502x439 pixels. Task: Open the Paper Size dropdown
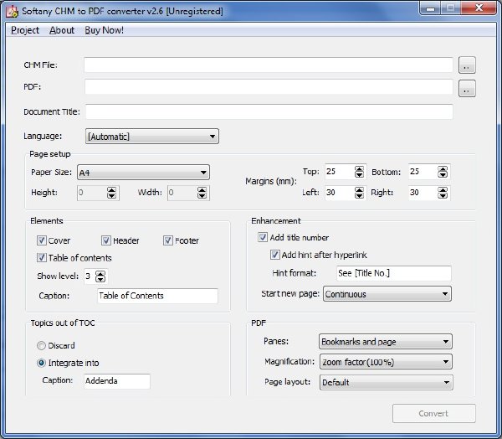point(143,173)
